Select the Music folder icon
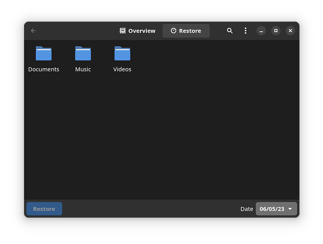 [83, 53]
